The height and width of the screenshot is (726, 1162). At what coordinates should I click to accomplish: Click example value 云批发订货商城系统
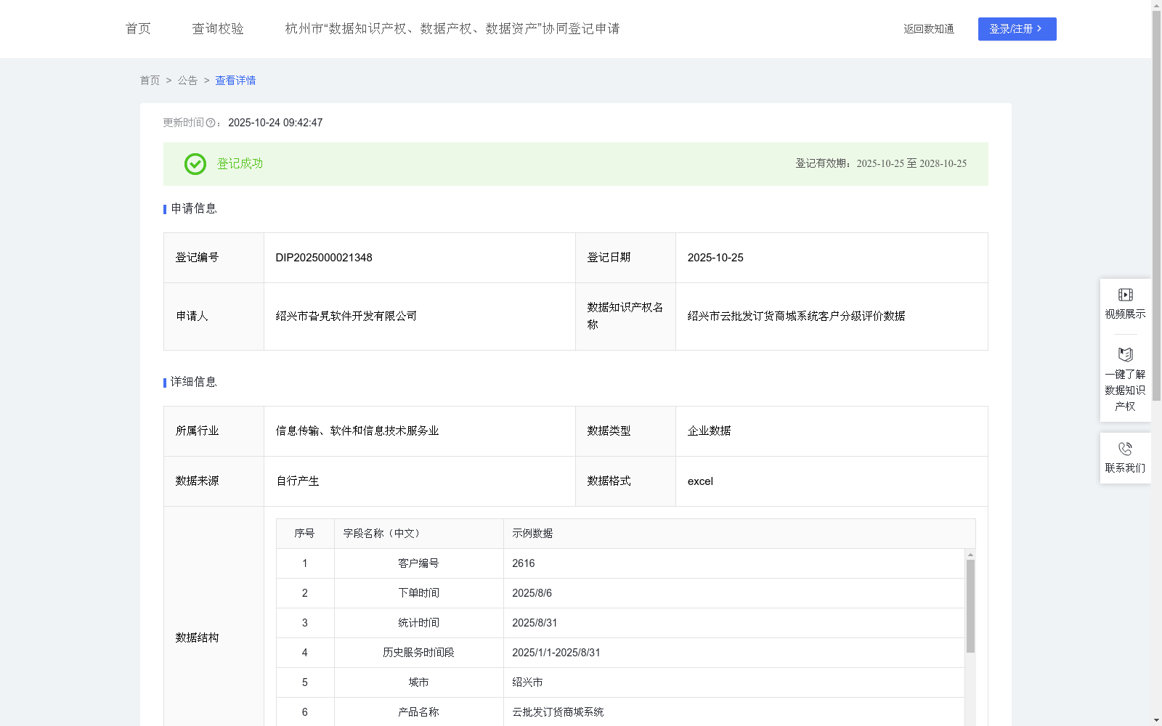pyautogui.click(x=558, y=712)
